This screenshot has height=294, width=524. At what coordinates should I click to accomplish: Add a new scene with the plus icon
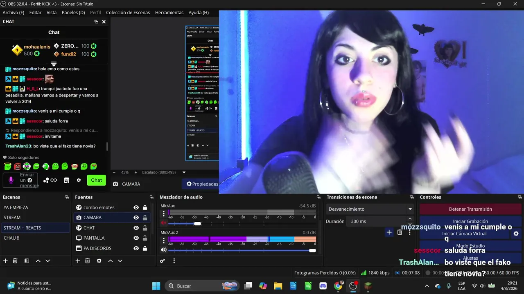click(x=5, y=261)
